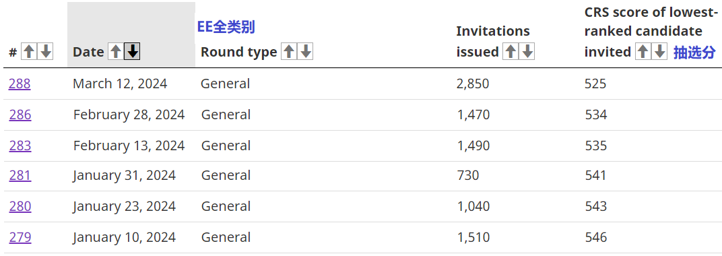Sort Date column descending
The width and height of the screenshot is (722, 256).
point(132,52)
